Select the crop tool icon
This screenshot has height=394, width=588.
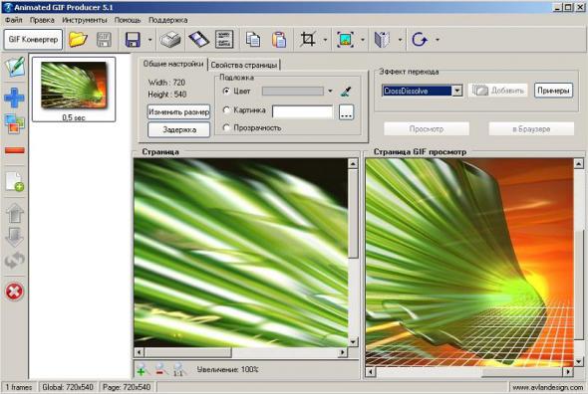pos(308,39)
